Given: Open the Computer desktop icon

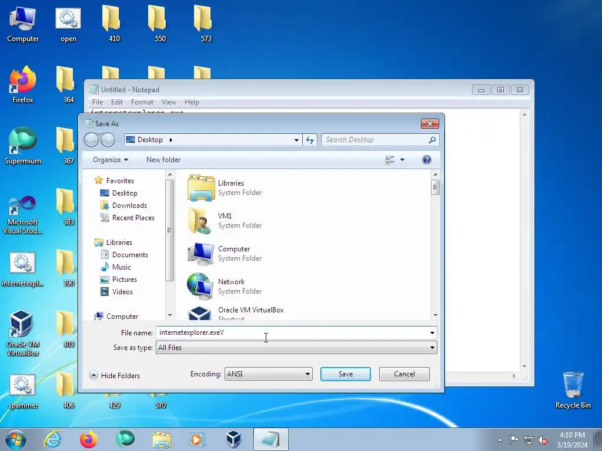Looking at the screenshot, I should click(23, 25).
